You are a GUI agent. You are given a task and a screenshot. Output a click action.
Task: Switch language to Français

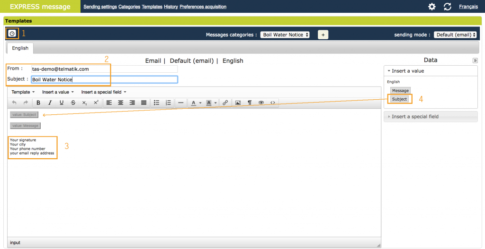468,7
